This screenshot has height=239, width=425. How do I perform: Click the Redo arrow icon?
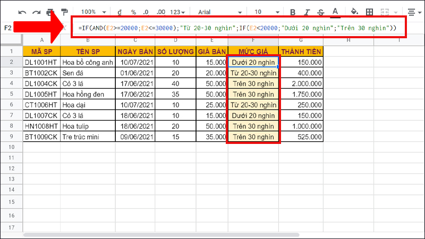(36, 12)
